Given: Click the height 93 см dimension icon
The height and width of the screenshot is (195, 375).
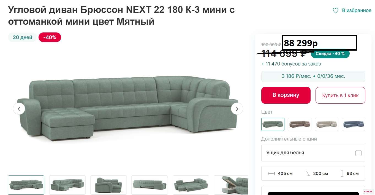Looking at the screenshot, I should 342,173.
